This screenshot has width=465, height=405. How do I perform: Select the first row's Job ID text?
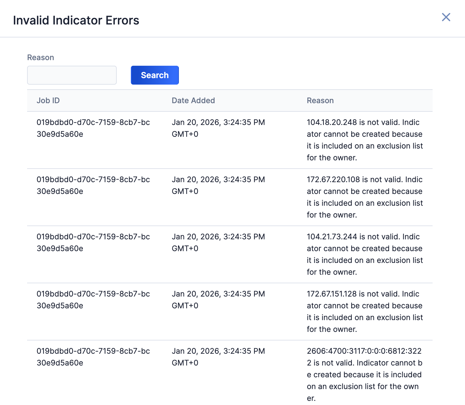(93, 128)
